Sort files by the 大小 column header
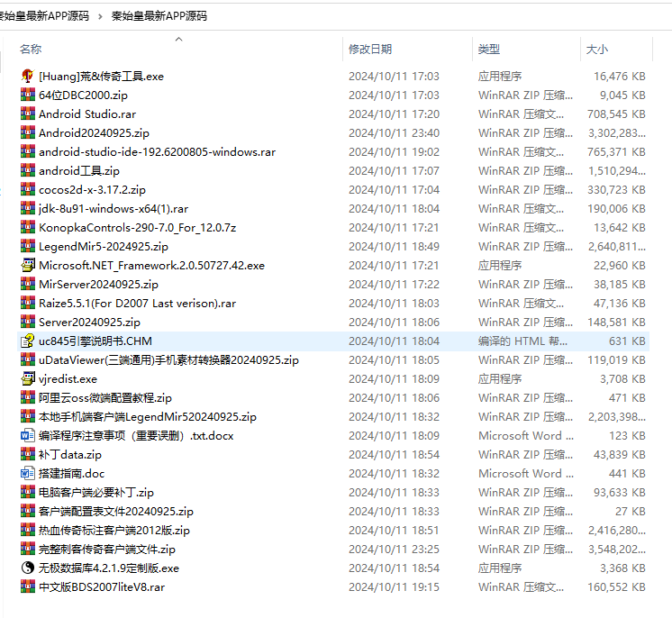 597,50
